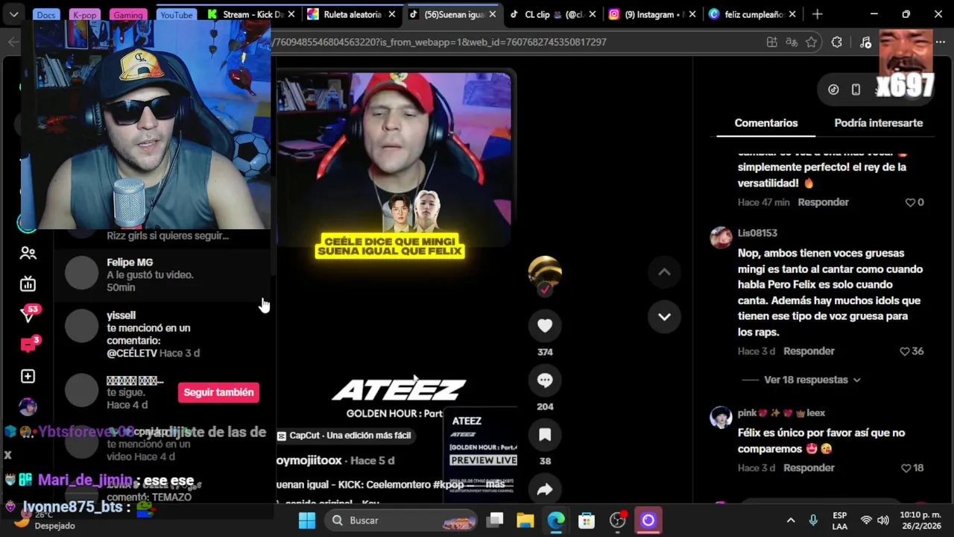Toggle the microphone icon in system tray
The width and height of the screenshot is (954, 537).
point(813,521)
